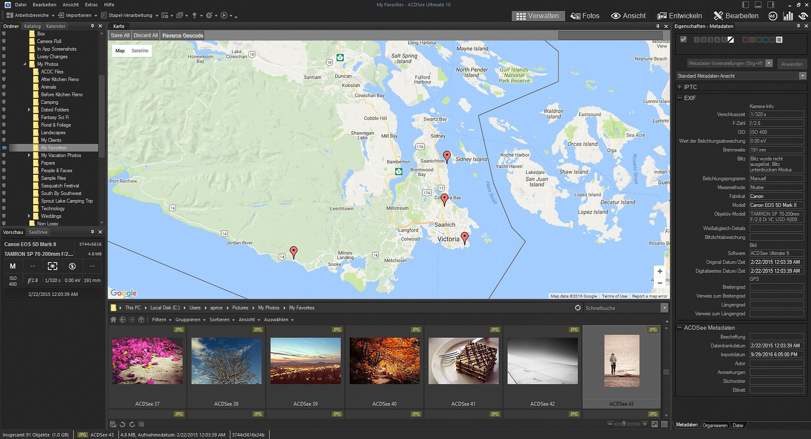Refresh the file list
This screenshot has height=439, width=811.
pyautogui.click(x=578, y=308)
